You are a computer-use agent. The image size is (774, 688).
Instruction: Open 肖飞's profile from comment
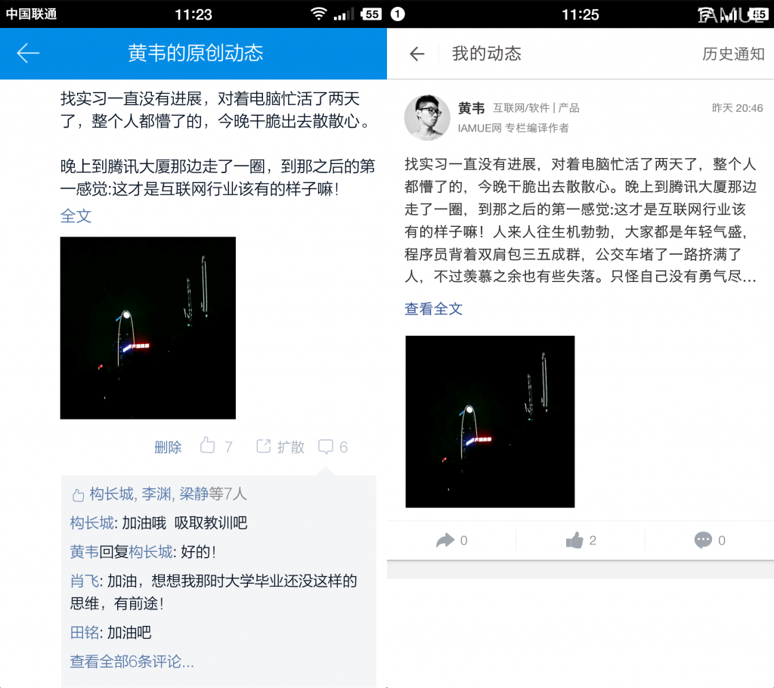click(85, 581)
